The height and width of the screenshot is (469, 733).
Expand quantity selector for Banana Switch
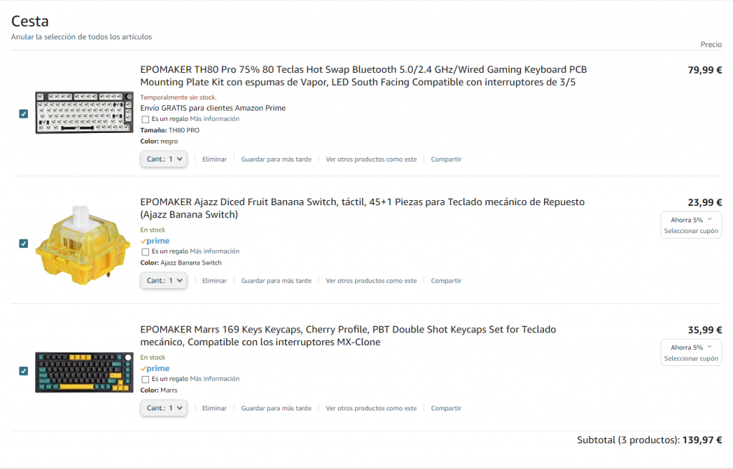click(164, 281)
